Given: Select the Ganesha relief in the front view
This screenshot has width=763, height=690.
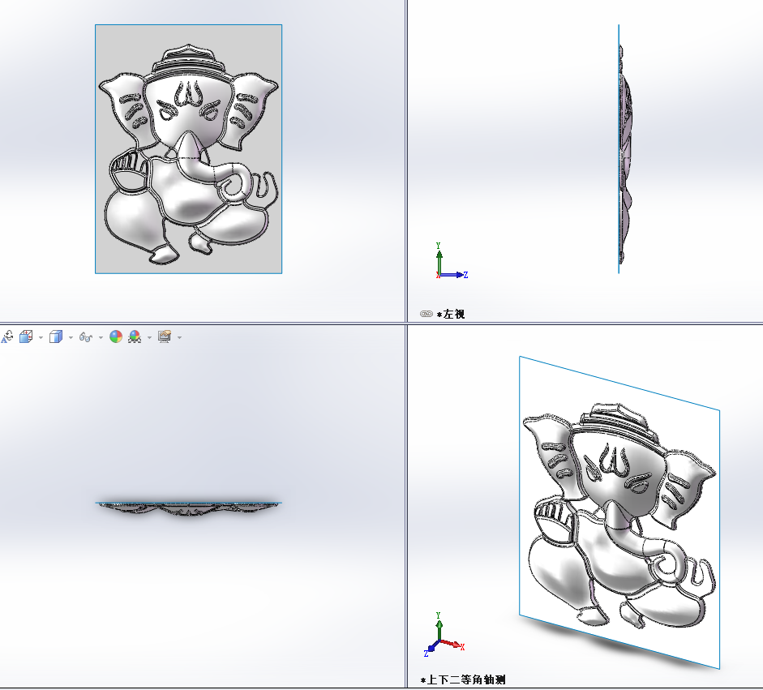Looking at the screenshot, I should coord(188,155).
